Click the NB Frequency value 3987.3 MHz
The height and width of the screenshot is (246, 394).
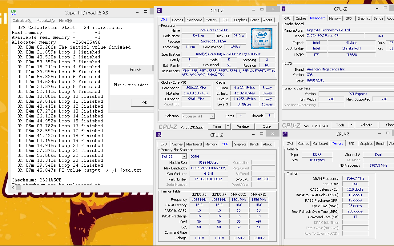tap(378, 165)
